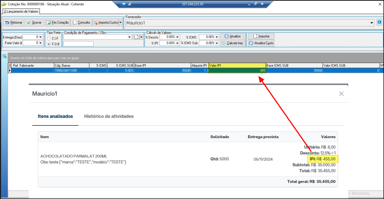This screenshot has height=199, width=384.
Task: Click the Importa Custos button
Action: pyautogui.click(x=106, y=23)
